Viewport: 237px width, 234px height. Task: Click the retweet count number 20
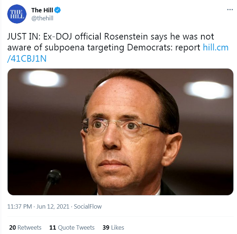[x=12, y=227]
